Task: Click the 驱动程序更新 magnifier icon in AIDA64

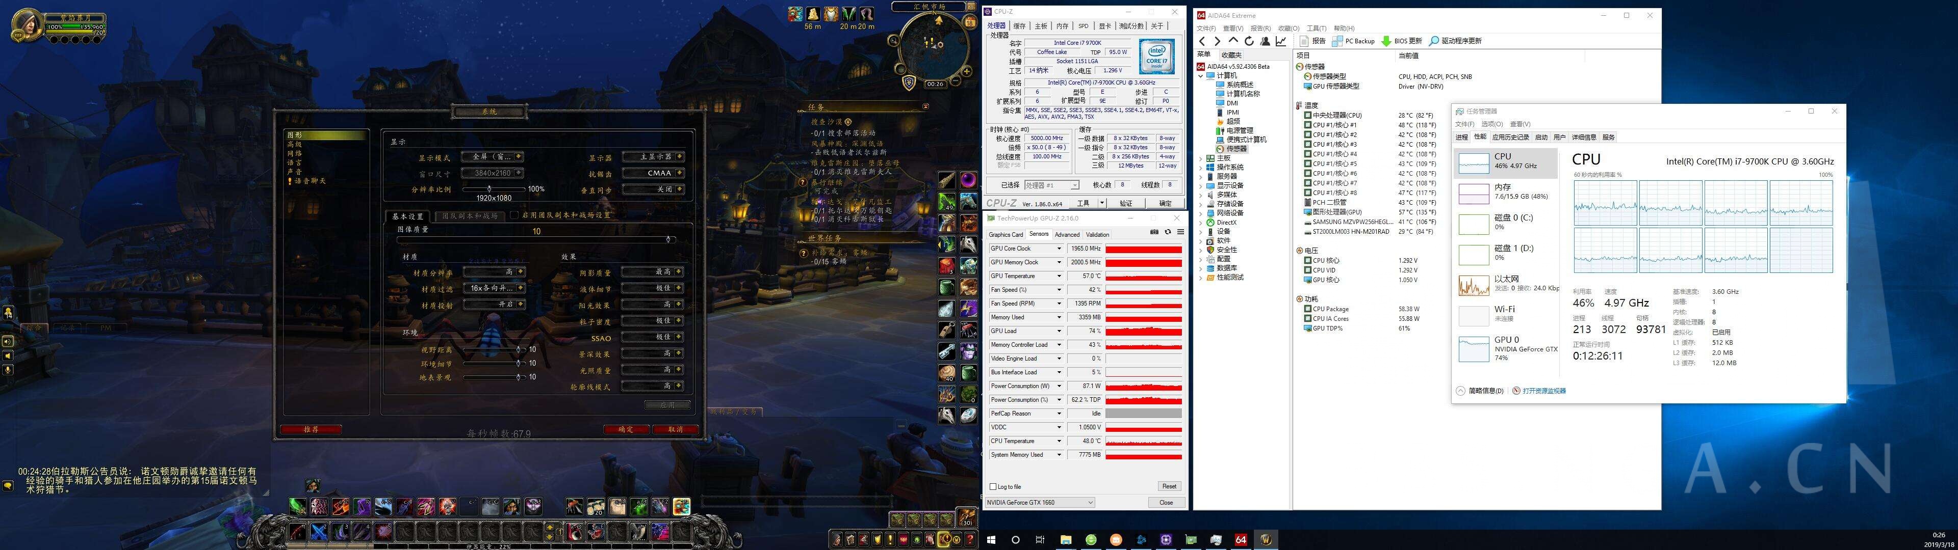Action: pos(1435,41)
